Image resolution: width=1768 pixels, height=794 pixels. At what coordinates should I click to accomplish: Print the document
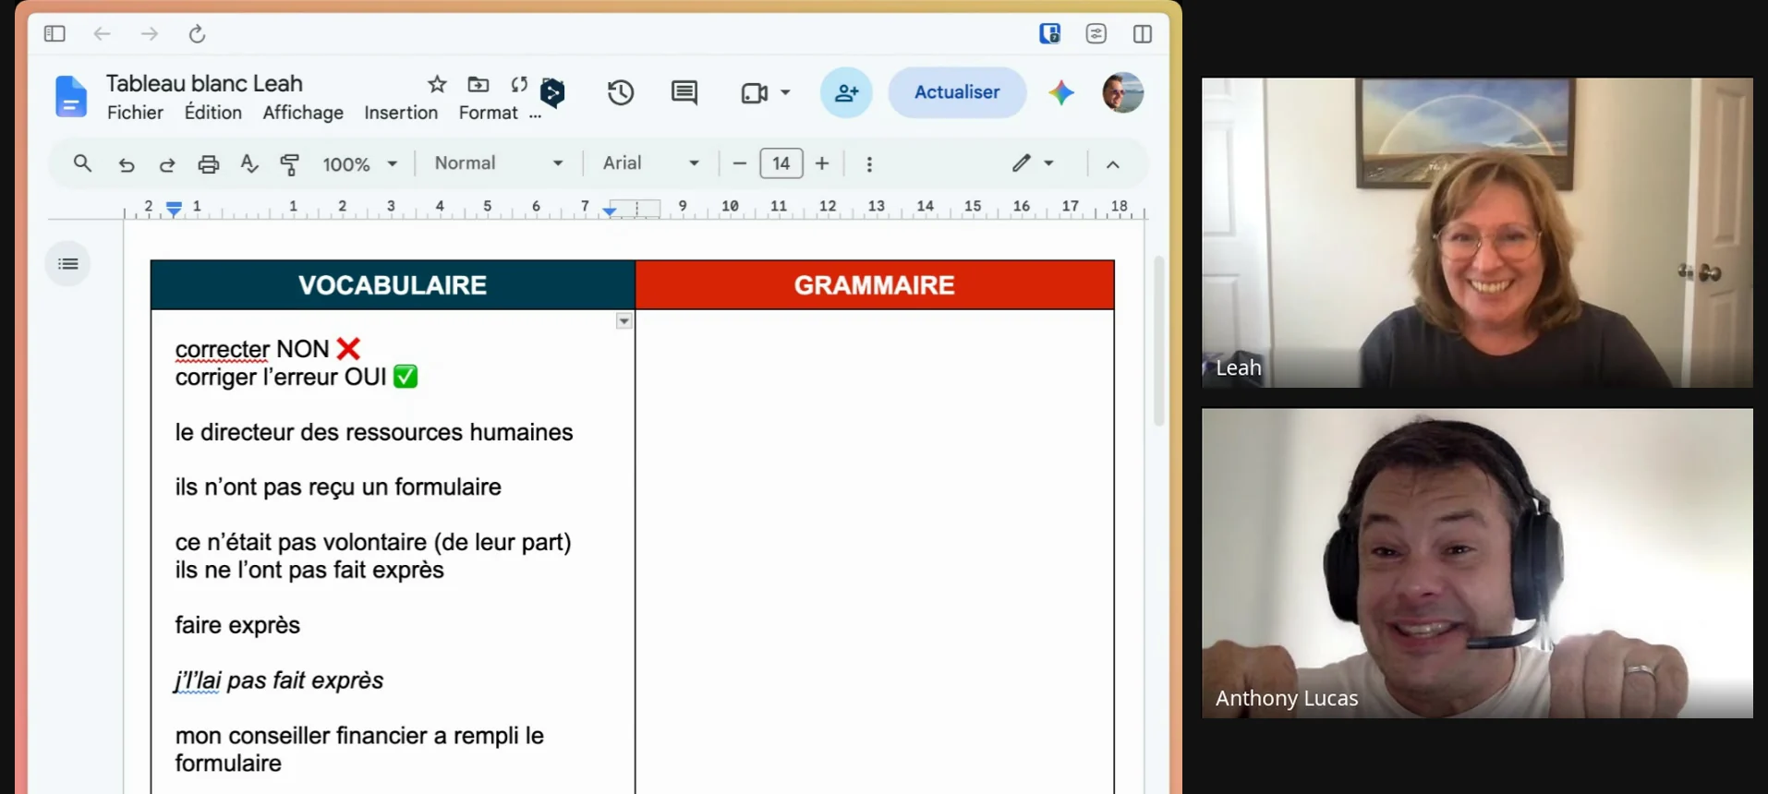[x=209, y=164]
